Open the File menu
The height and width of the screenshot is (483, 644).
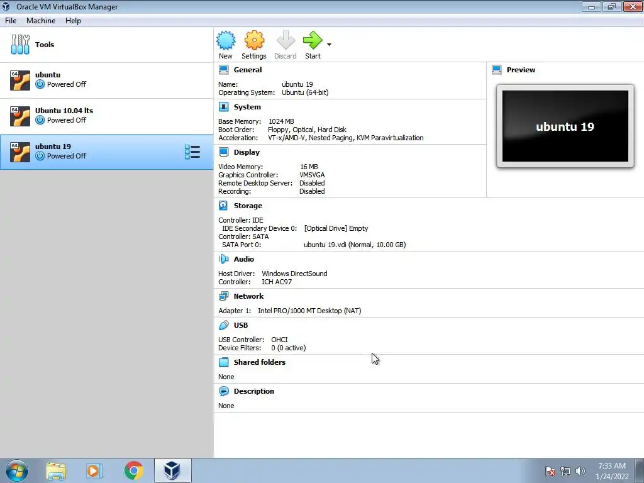[11, 21]
